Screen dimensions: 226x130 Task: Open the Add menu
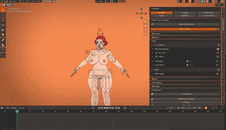coord(33,1)
